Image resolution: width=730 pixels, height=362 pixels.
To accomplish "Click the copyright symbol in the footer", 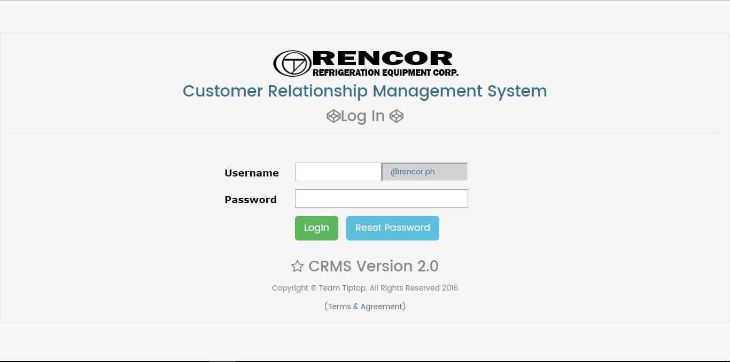I will [x=313, y=288].
